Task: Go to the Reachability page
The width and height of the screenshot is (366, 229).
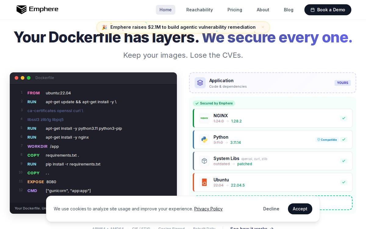Action: click(199, 10)
